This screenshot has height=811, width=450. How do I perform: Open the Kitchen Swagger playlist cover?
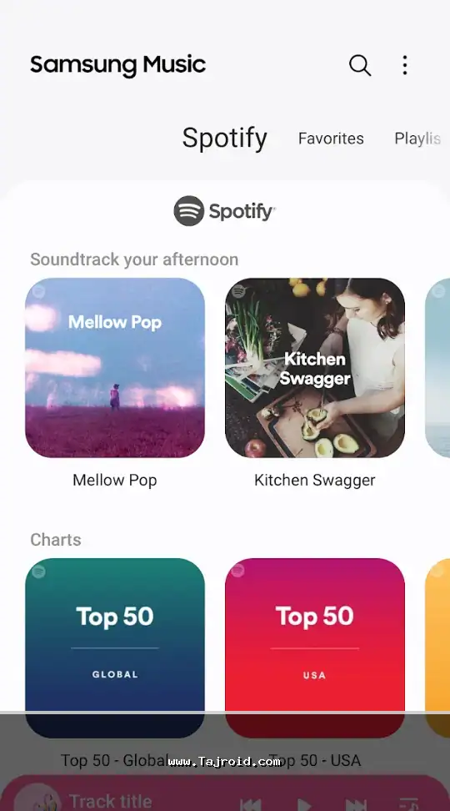coord(315,368)
